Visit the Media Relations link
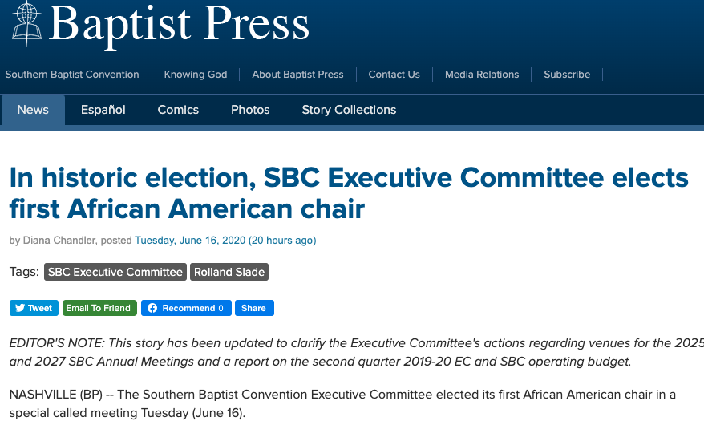 coord(482,75)
